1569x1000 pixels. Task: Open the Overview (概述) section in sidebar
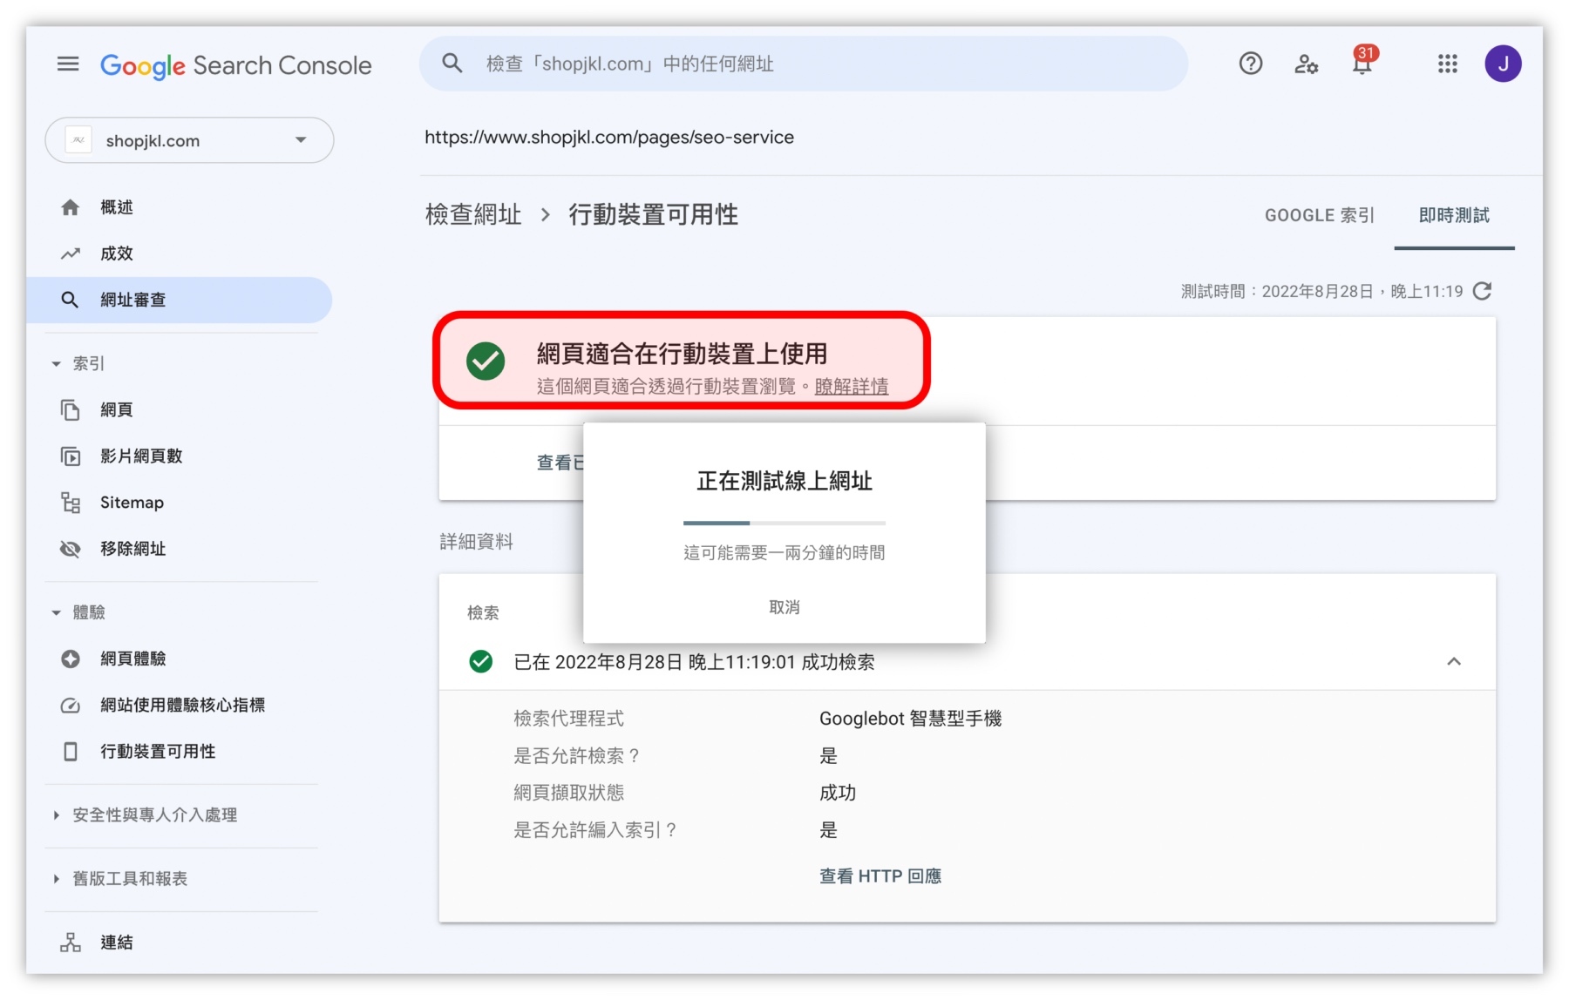[118, 207]
